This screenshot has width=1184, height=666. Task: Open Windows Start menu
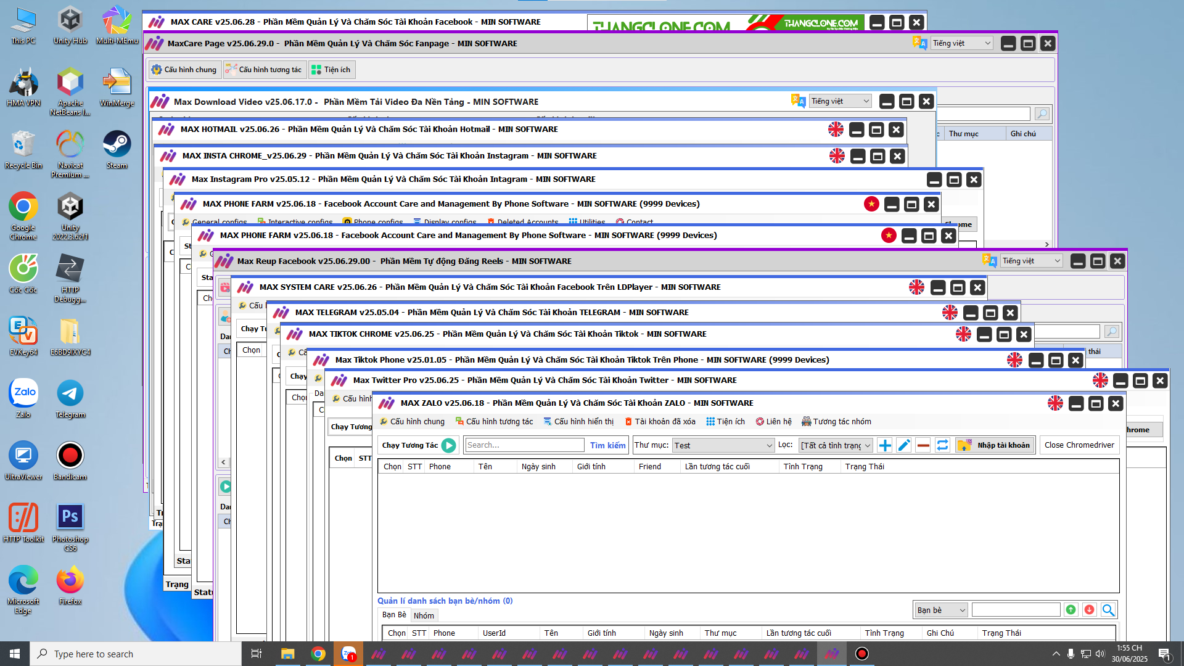15,654
